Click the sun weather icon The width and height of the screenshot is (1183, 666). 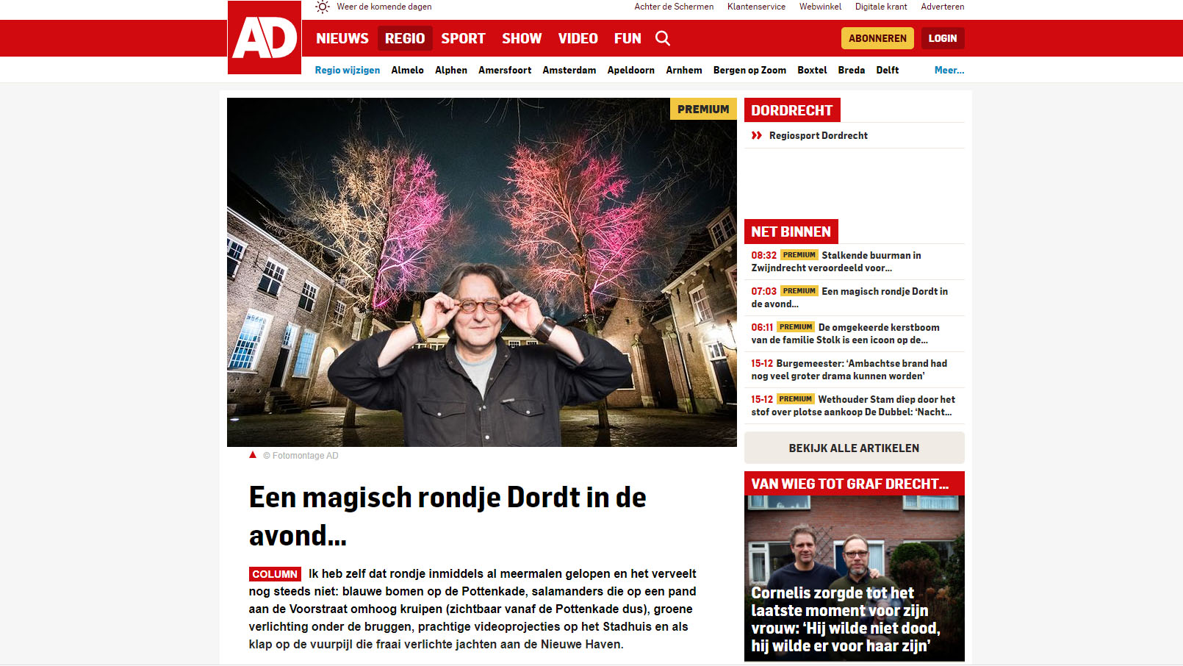click(x=323, y=7)
